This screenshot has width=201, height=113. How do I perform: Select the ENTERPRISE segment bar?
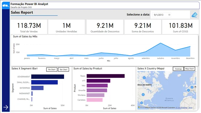coord(37,88)
